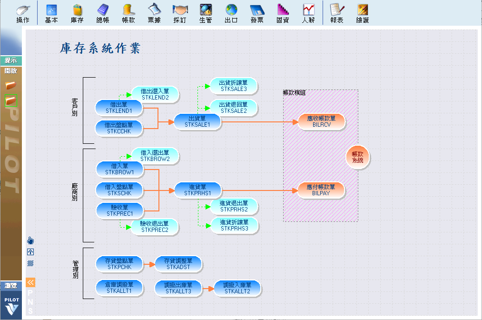482x320 pixels.
Task: Open the 庫存 (inventory) toolbar module
Action: (77, 13)
